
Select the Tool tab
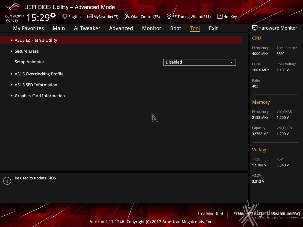195,28
